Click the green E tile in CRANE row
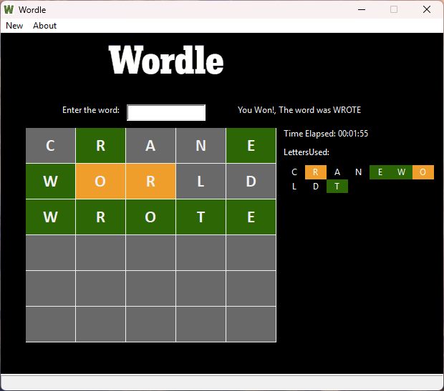 251,146
